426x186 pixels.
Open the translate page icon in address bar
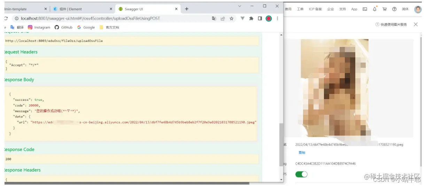214,18
